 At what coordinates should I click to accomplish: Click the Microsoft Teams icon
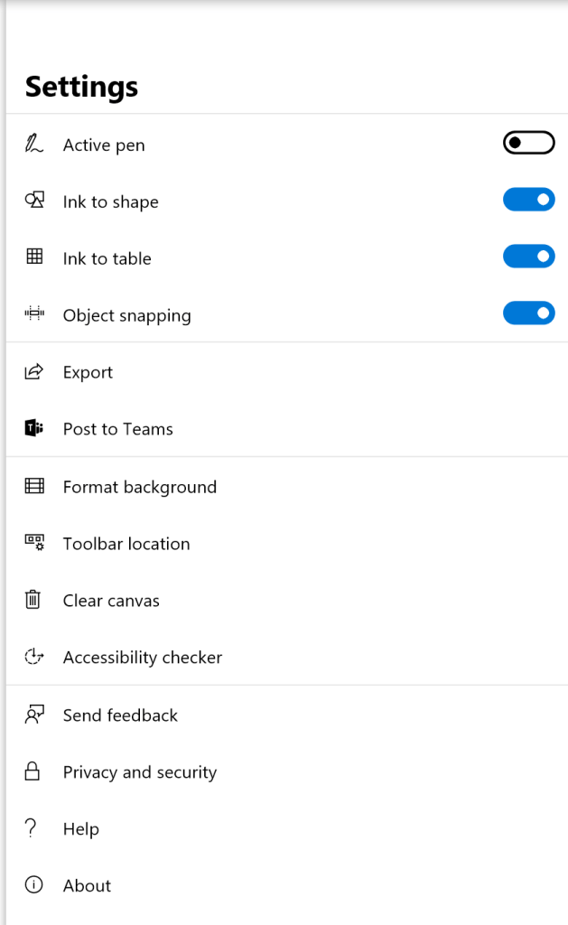click(34, 428)
